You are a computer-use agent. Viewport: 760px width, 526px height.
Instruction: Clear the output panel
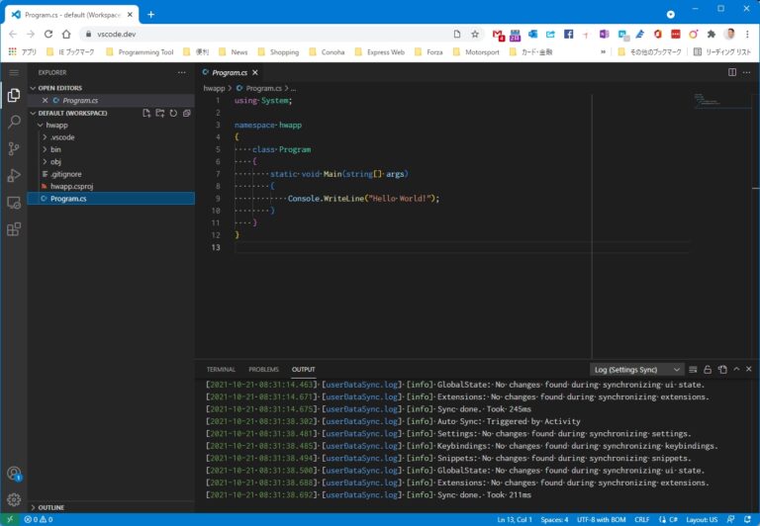[693, 370]
